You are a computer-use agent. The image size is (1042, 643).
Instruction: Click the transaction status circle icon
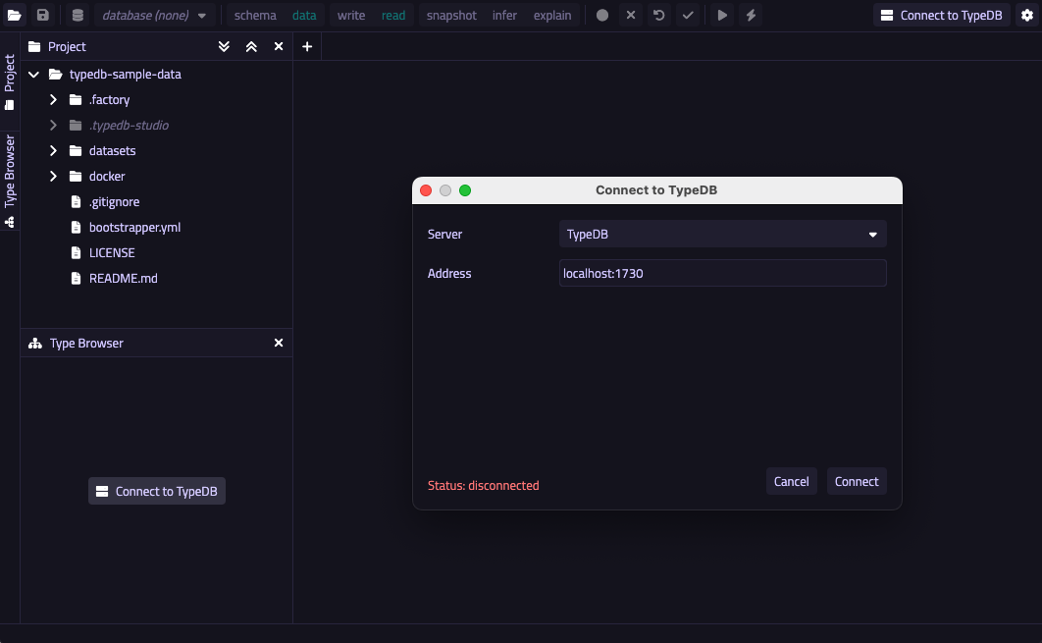tap(602, 15)
